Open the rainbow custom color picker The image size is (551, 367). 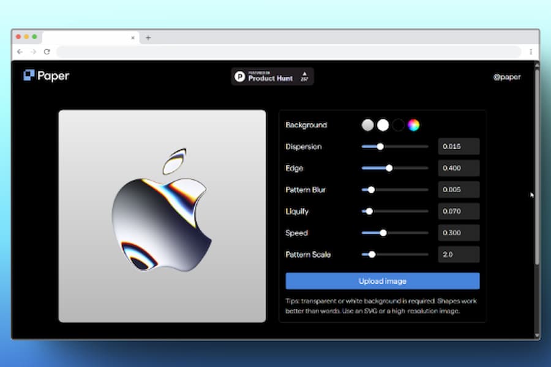pyautogui.click(x=414, y=125)
